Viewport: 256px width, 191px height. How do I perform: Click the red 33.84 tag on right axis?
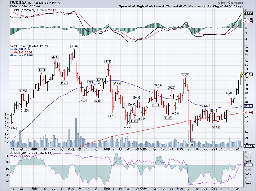[248, 112]
